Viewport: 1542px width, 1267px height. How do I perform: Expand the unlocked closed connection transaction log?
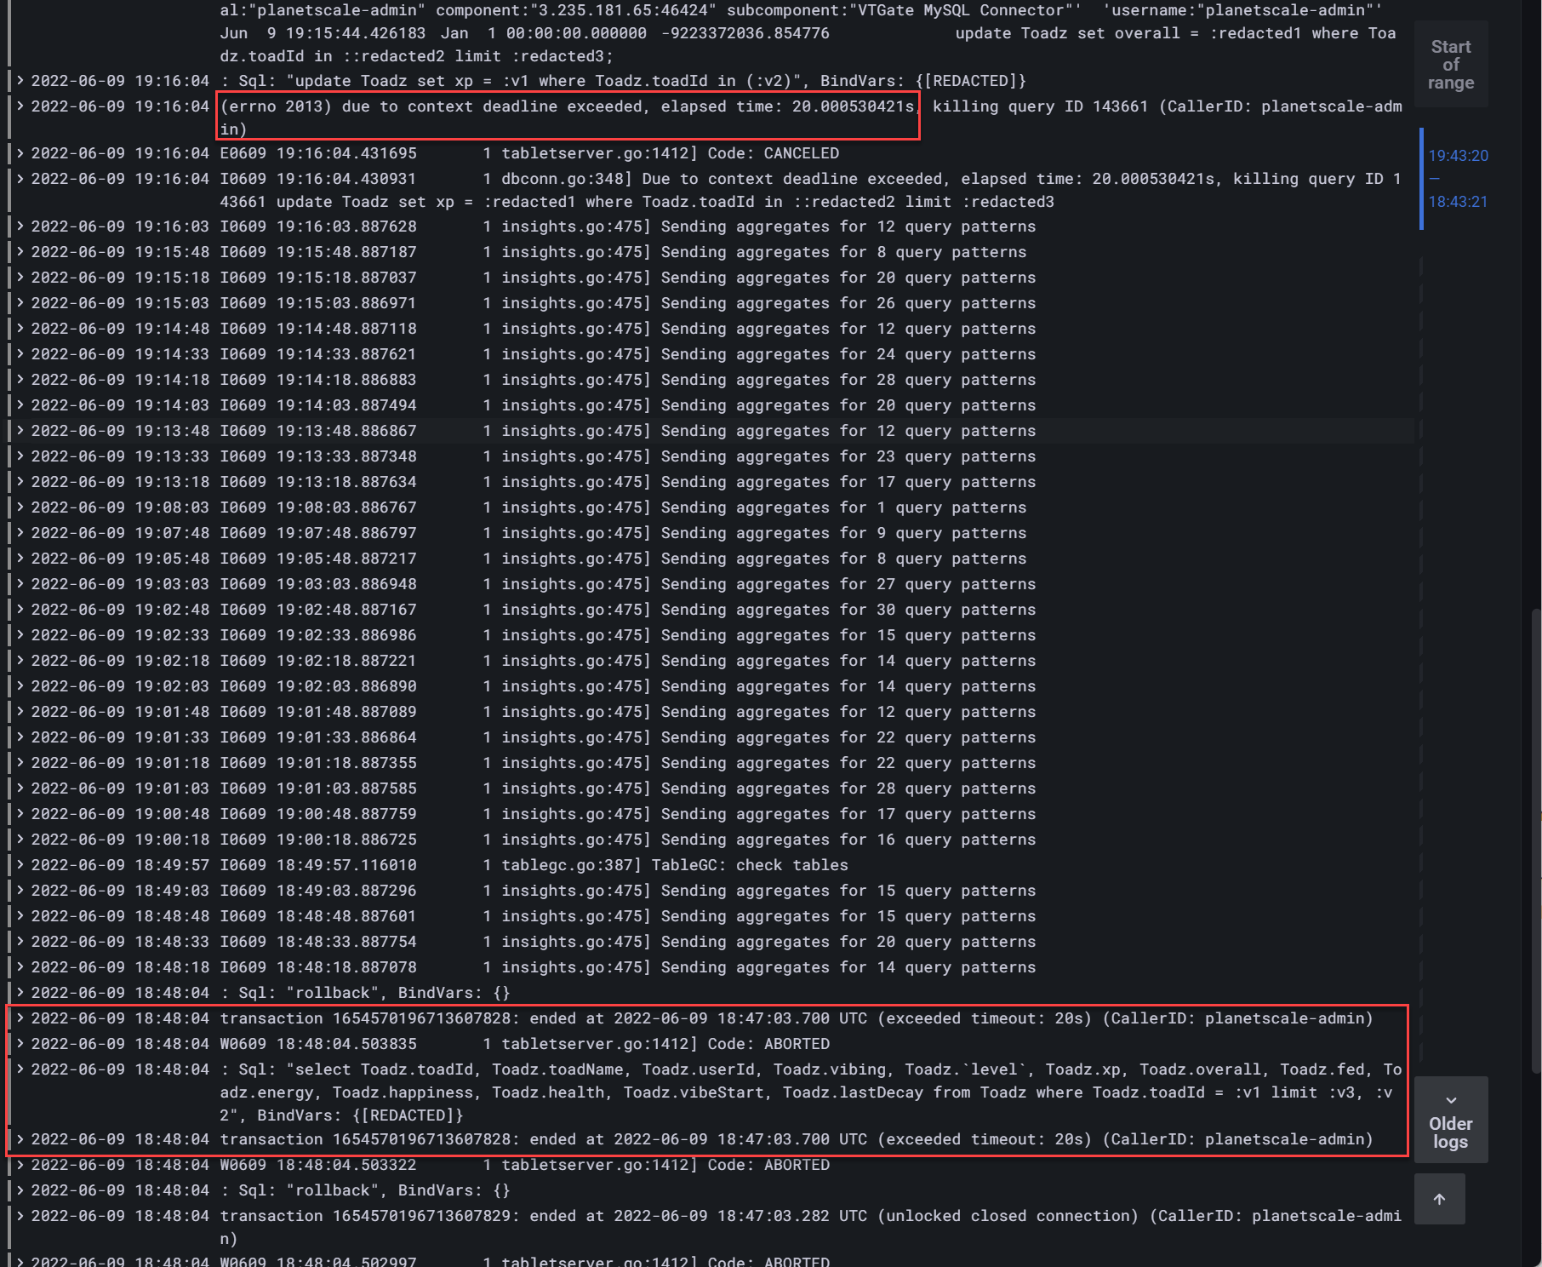19,1215
